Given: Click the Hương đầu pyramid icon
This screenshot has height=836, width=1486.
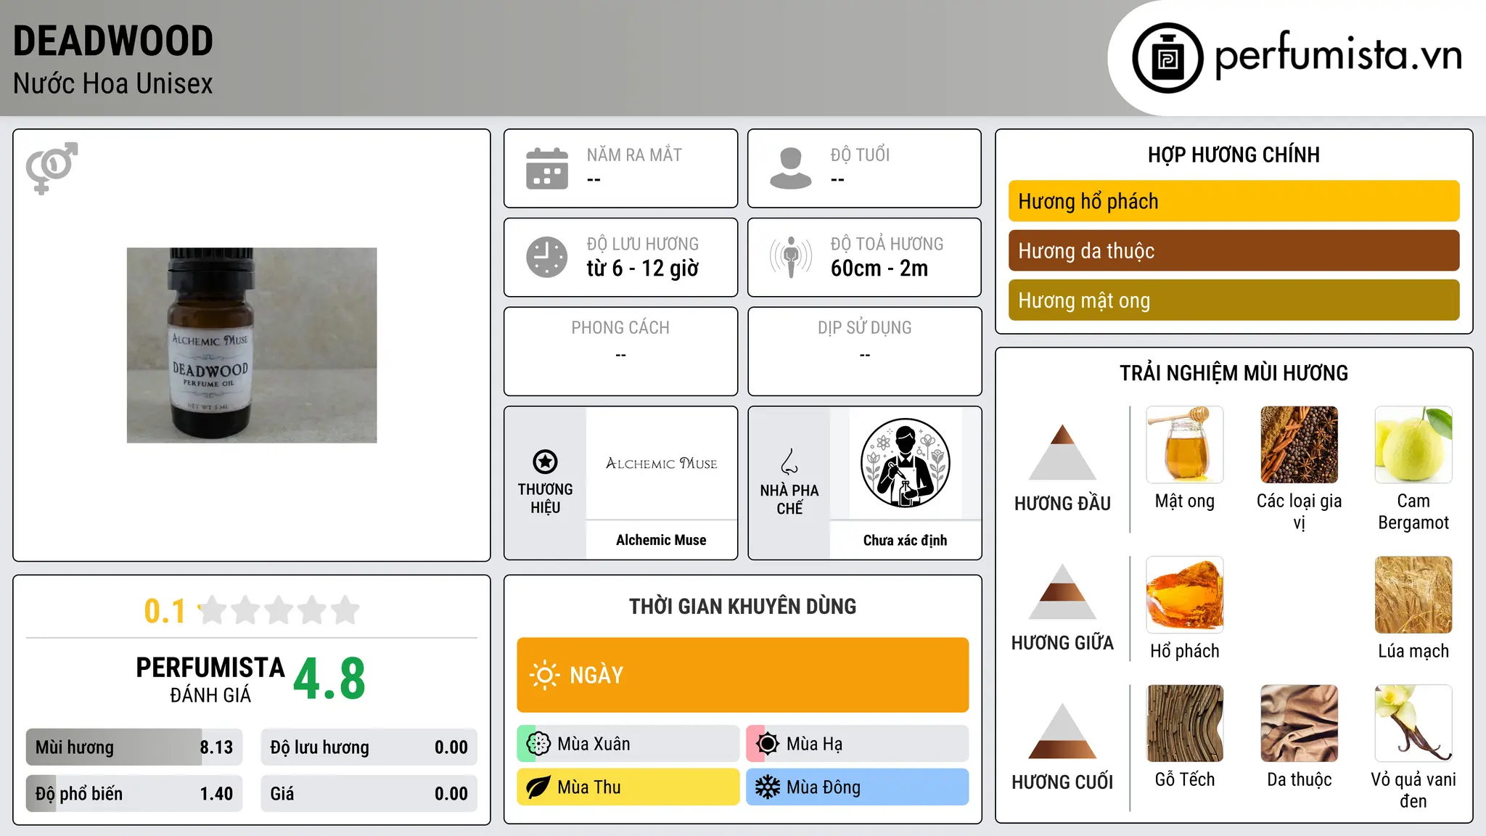Looking at the screenshot, I should click(x=1062, y=452).
